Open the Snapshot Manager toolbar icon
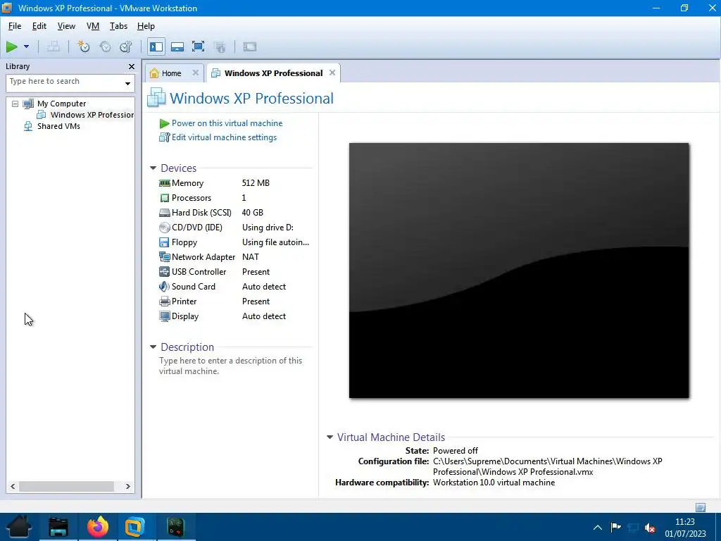Screen dimensions: 721x541 click(x=125, y=46)
